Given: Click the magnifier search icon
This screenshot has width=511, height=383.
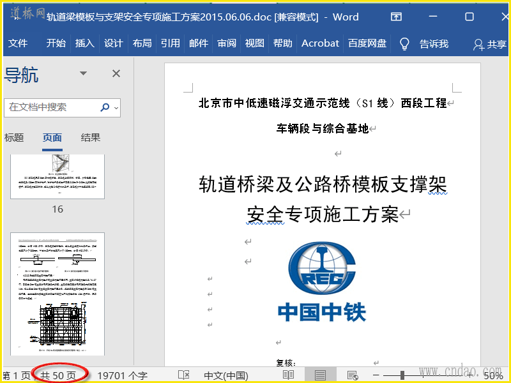Looking at the screenshot, I should pyautogui.click(x=105, y=107).
